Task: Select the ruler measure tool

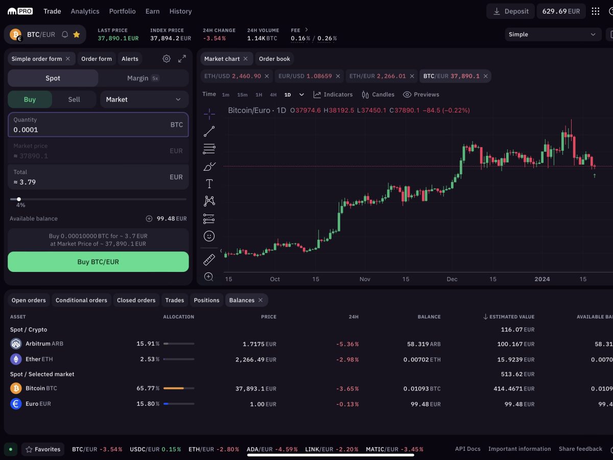Action: click(x=209, y=259)
